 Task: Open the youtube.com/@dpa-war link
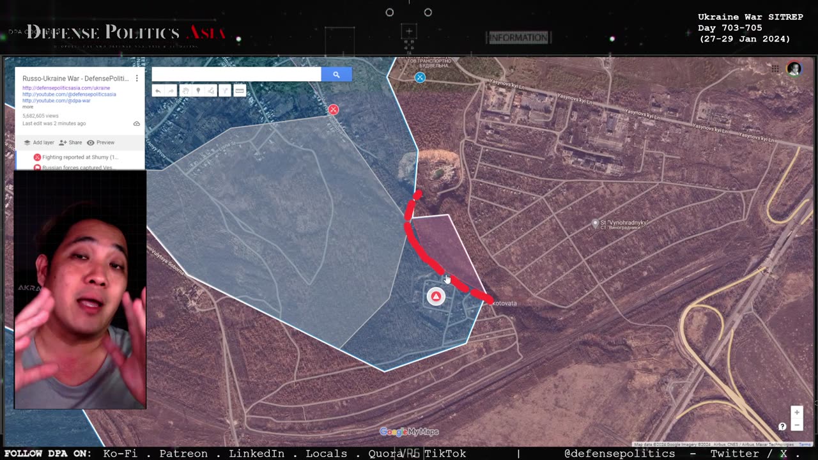[x=56, y=100]
